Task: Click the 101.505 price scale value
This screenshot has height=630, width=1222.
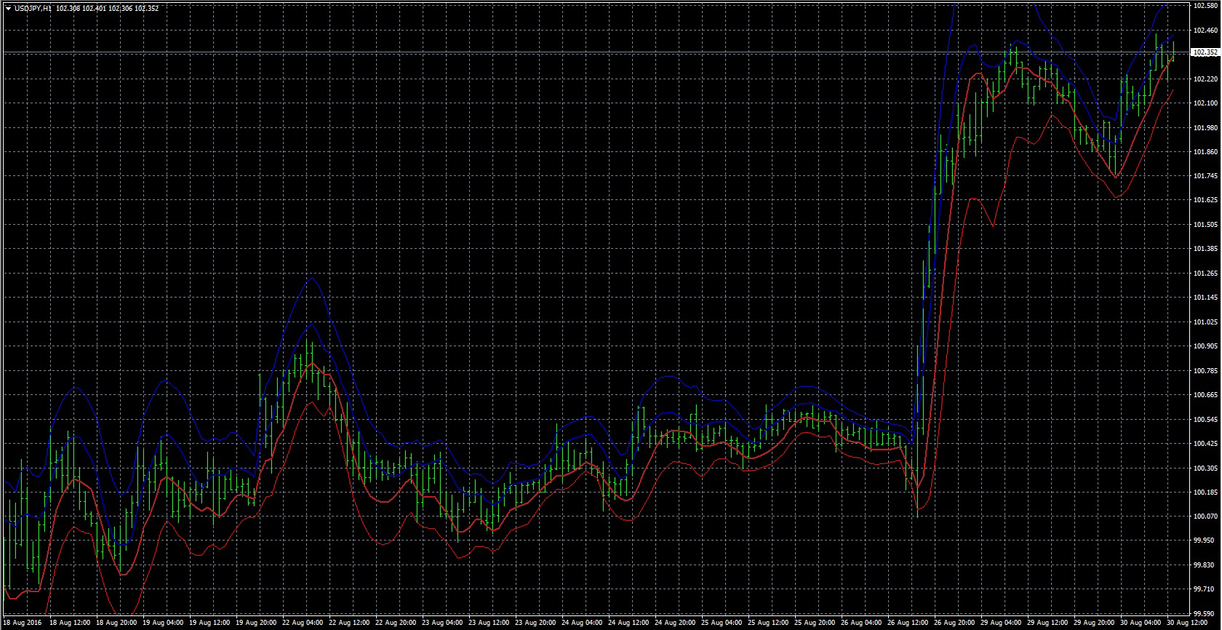Action: [1205, 225]
